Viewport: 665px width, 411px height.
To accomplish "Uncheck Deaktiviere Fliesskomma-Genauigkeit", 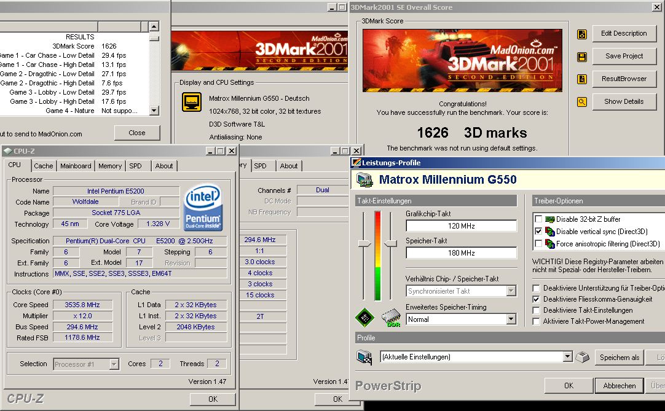I will pyautogui.click(x=536, y=299).
